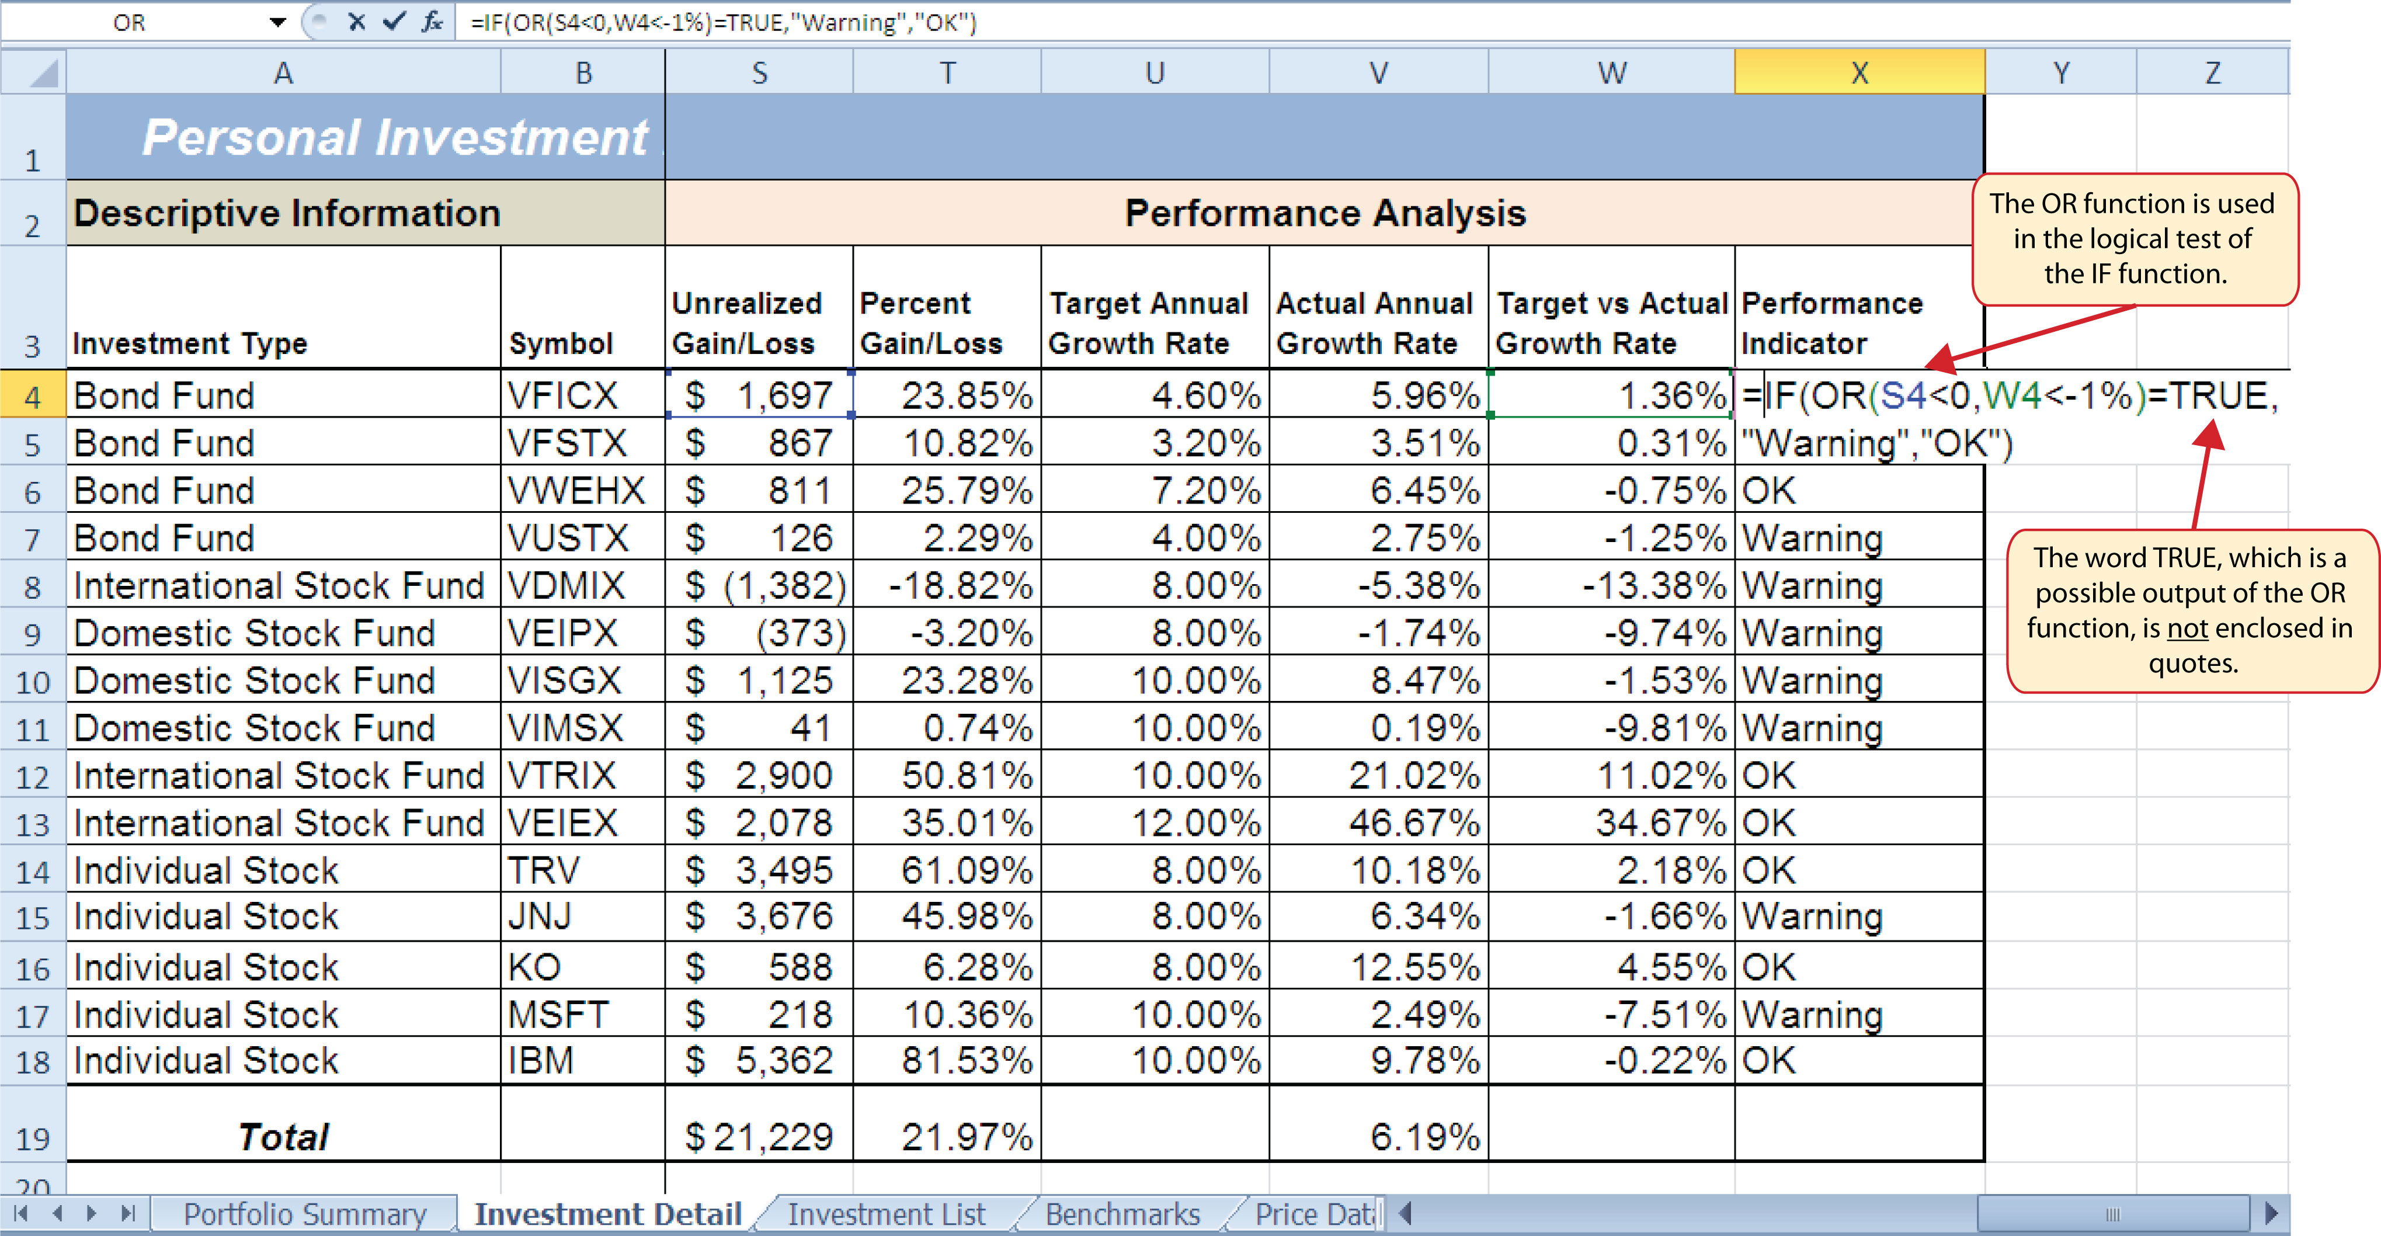Viewport: 2381px width, 1236px height.
Task: Click cell with symbol MSFT
Action: (x=558, y=1015)
